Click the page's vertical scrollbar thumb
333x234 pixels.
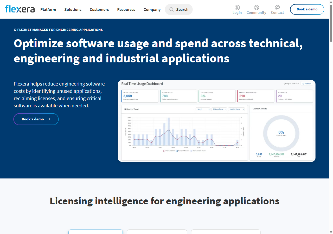(331, 23)
